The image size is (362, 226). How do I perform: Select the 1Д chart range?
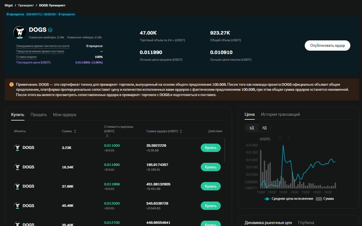click(251, 128)
